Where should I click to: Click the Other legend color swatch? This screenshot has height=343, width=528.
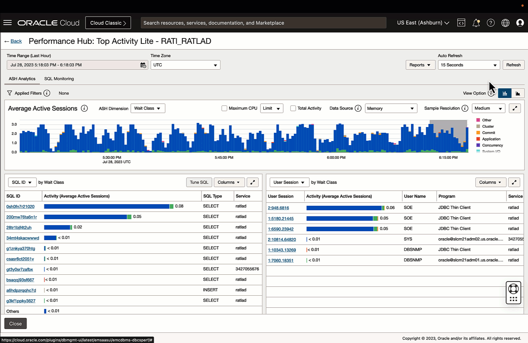tap(478, 120)
